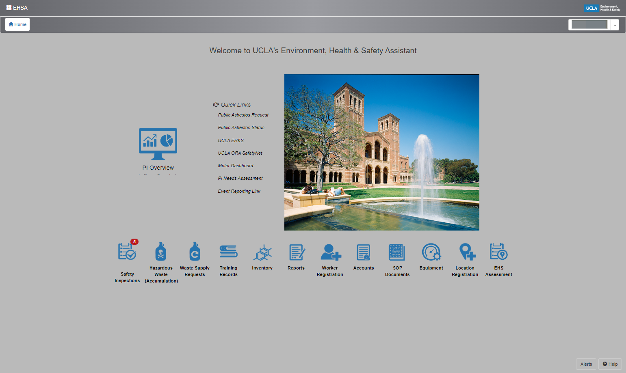This screenshot has width=626, height=373.
Task: Open Training Records books icon
Action: pos(229,252)
